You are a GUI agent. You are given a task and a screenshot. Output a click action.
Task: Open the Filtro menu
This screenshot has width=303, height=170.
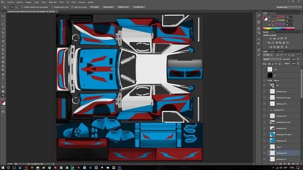[x=61, y=2]
